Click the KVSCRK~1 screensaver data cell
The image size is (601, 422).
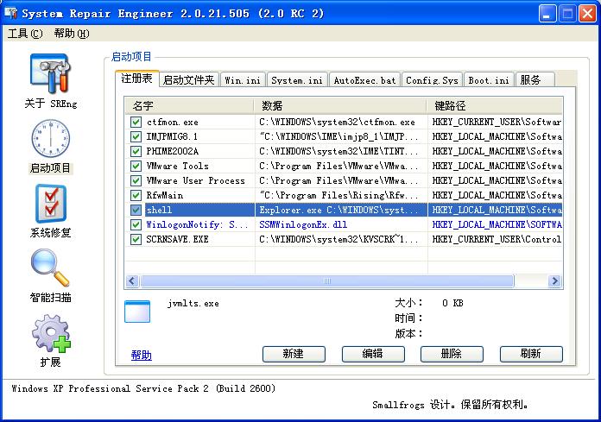338,239
